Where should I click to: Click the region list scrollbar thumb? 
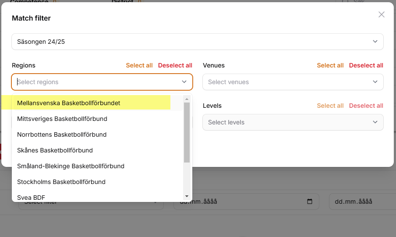pos(187,132)
